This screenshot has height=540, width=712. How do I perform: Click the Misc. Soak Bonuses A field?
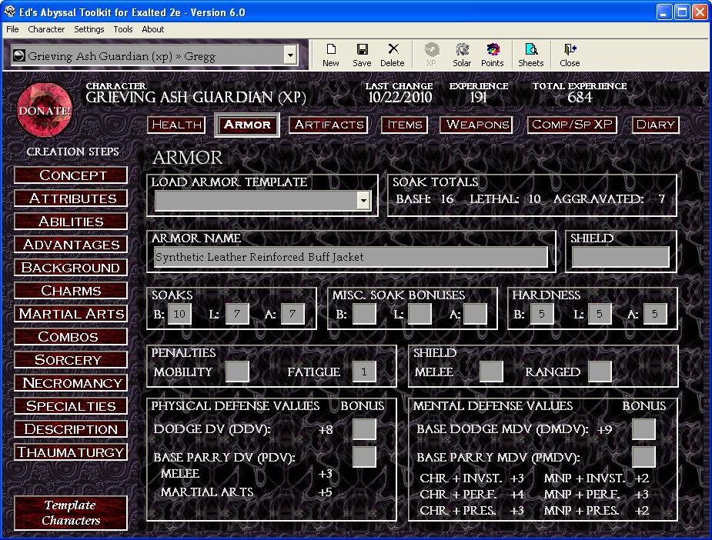475,314
